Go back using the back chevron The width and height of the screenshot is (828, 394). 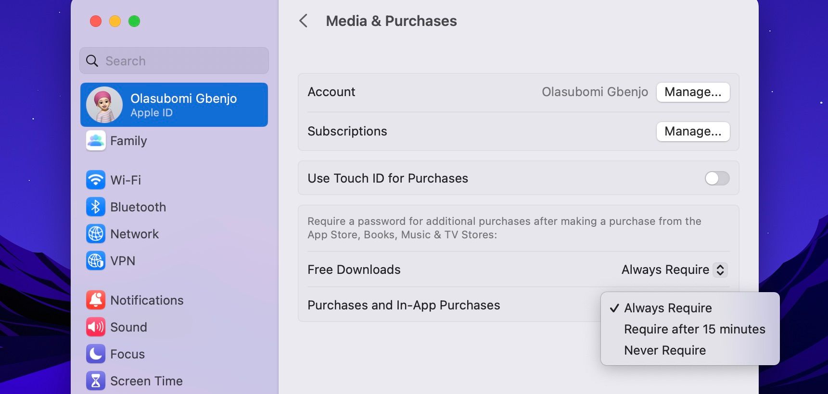point(304,21)
